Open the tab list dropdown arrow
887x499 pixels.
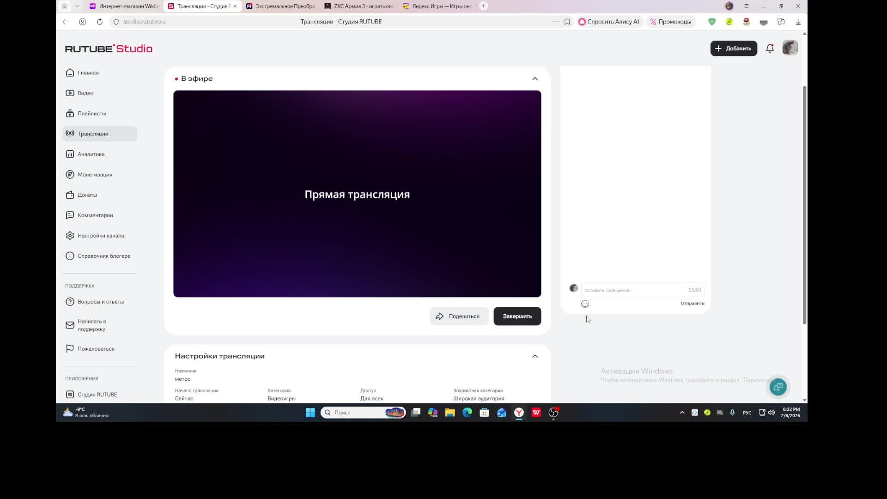pos(77,6)
